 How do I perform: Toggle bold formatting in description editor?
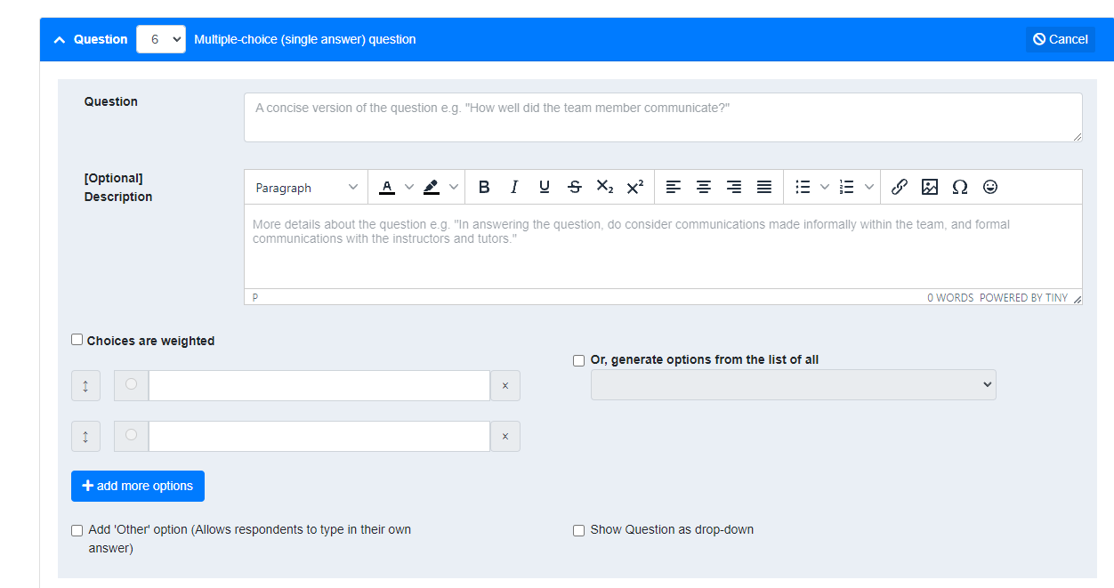(484, 187)
